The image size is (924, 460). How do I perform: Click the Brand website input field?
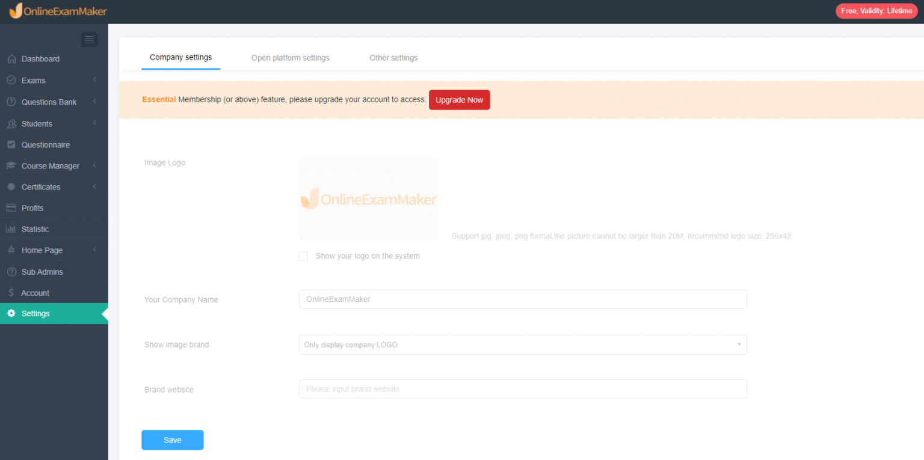click(522, 389)
